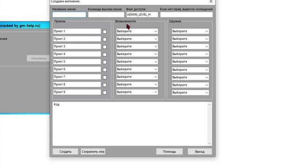Click the Код area scrollbar up arrow
Viewport: 297px width, 167px height.
tap(209, 105)
